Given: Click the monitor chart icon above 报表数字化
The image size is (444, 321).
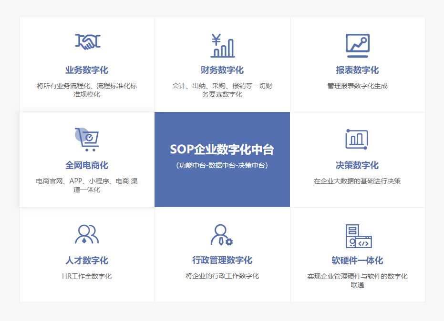Looking at the screenshot, I should [357, 46].
